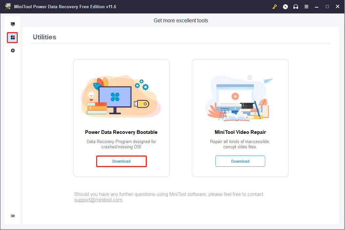Click the bootable media disc icon
The height and width of the screenshot is (230, 345).
(x=285, y=7)
